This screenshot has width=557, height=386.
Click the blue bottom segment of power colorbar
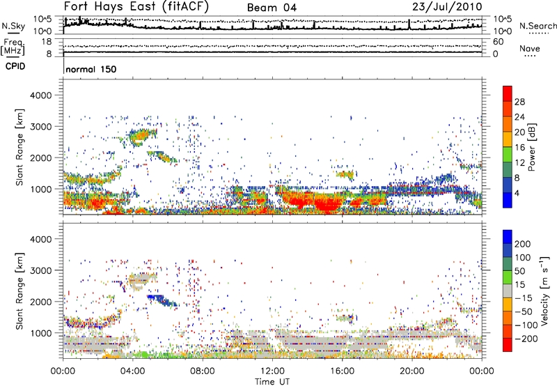(508, 200)
